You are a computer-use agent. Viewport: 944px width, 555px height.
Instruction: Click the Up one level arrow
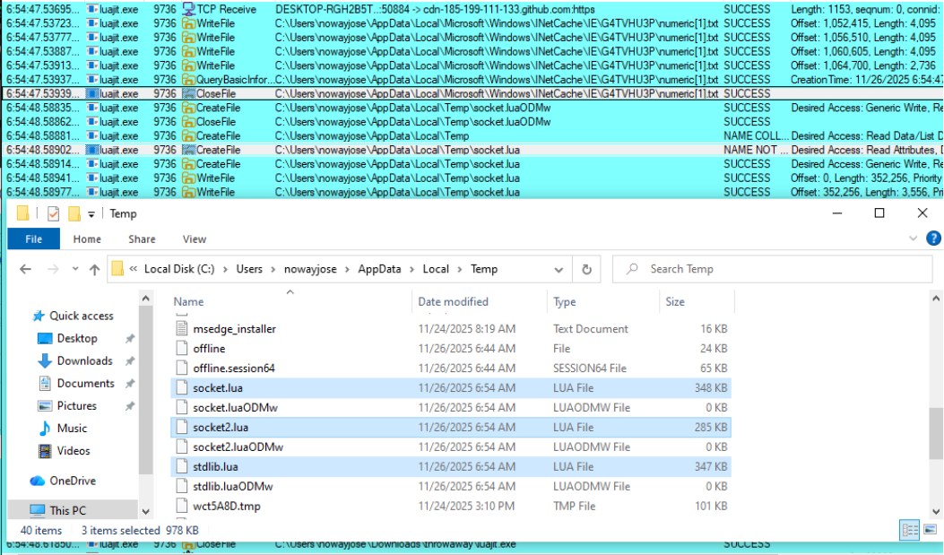tap(94, 270)
